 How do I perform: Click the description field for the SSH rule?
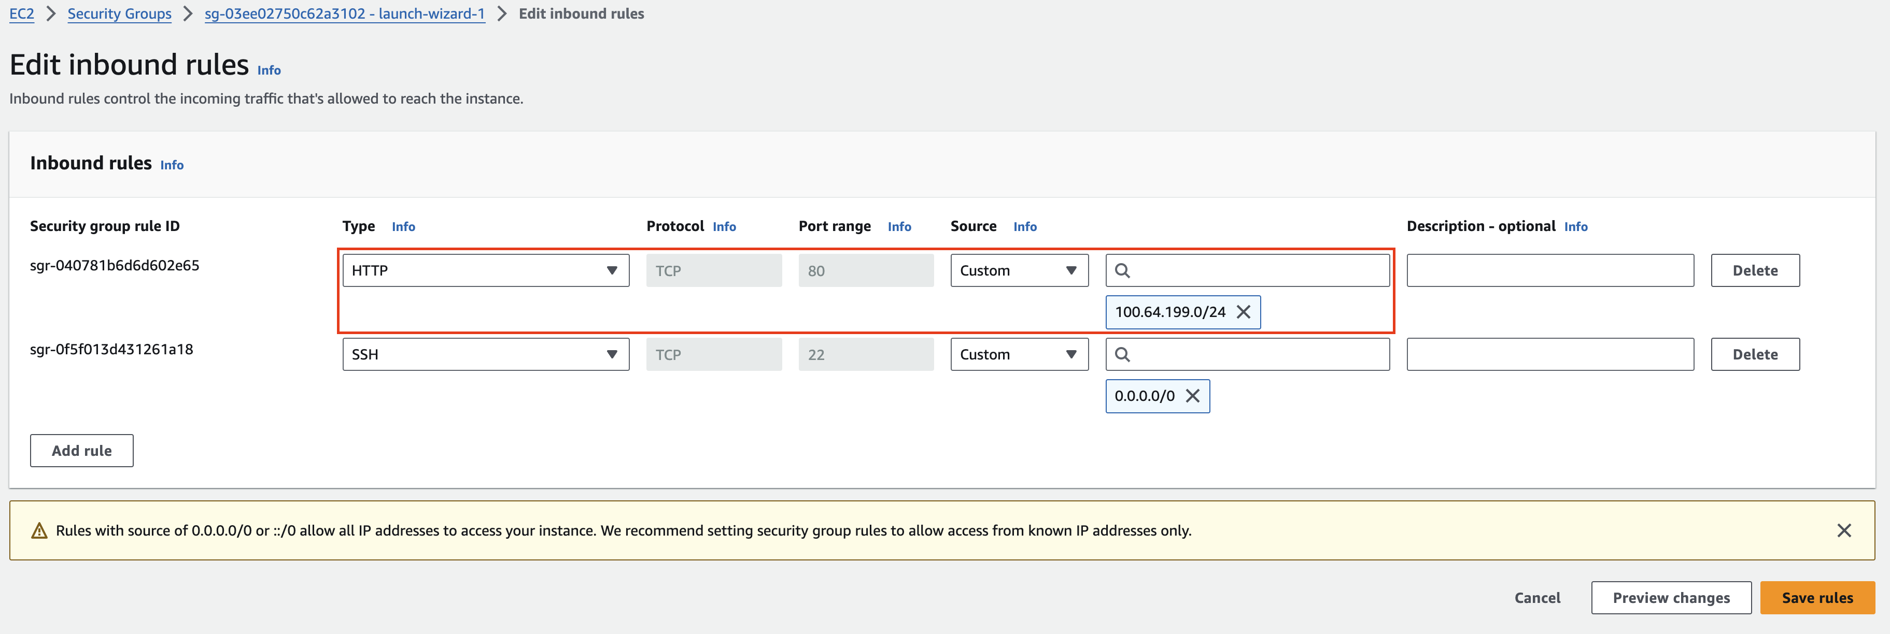click(x=1549, y=354)
